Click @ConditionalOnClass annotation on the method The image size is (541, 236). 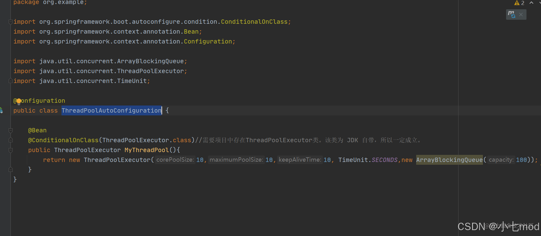[x=63, y=140]
